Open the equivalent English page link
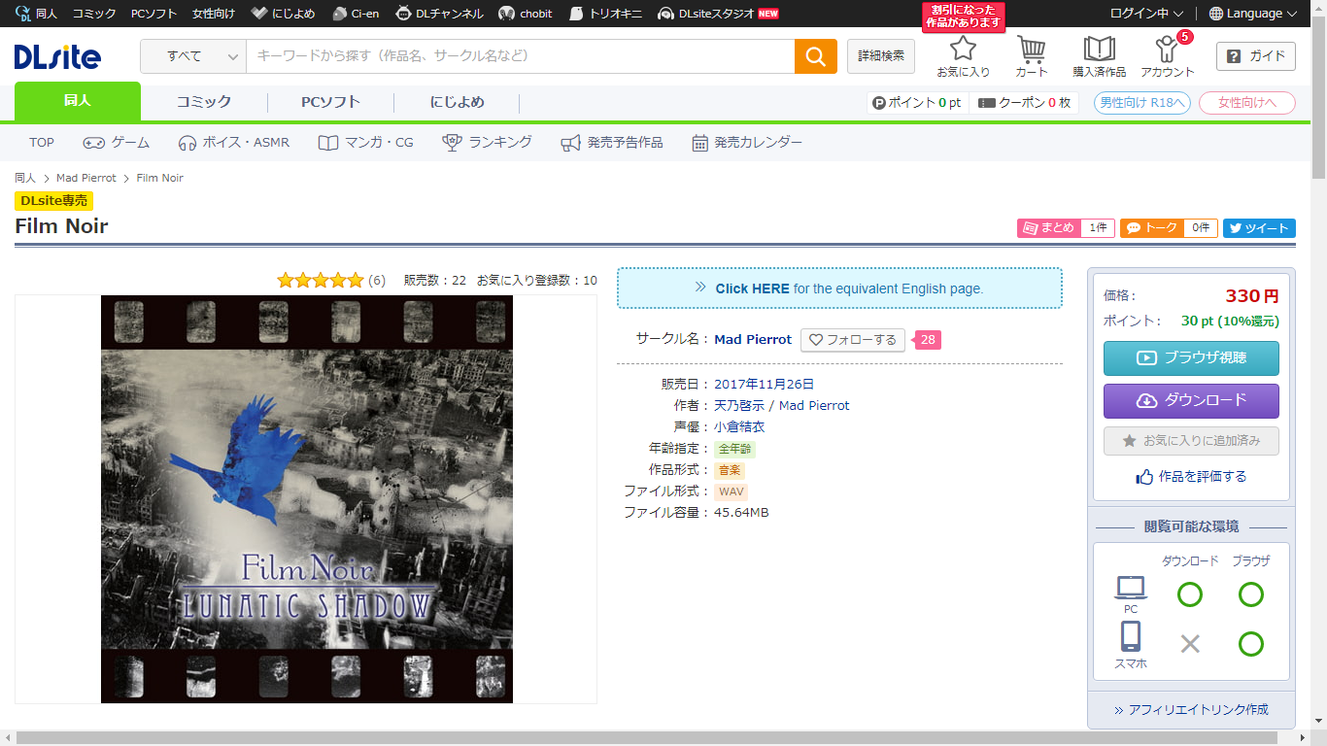Viewport: 1327px width, 746px height. (x=839, y=288)
